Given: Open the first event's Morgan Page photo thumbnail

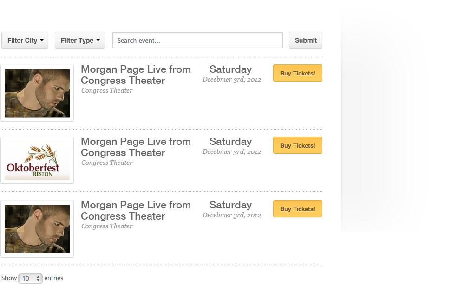Looking at the screenshot, I should 37,93.
